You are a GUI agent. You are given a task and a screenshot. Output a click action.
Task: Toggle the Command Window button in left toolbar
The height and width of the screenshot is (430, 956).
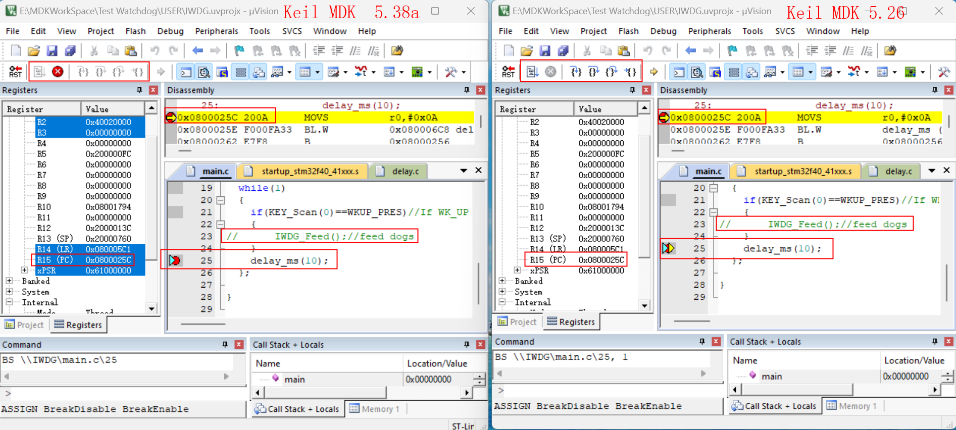[x=186, y=72]
